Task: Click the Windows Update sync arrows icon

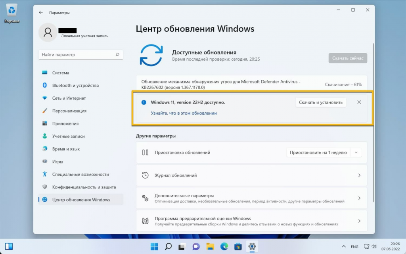Action: tap(151, 55)
